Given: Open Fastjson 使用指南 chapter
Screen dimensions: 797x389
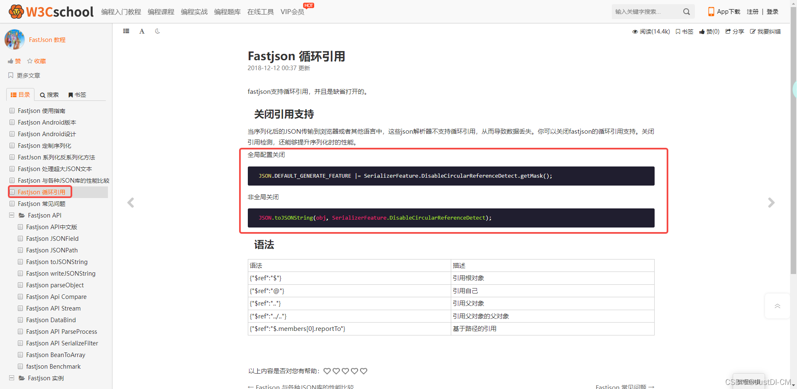Looking at the screenshot, I should 42,111.
